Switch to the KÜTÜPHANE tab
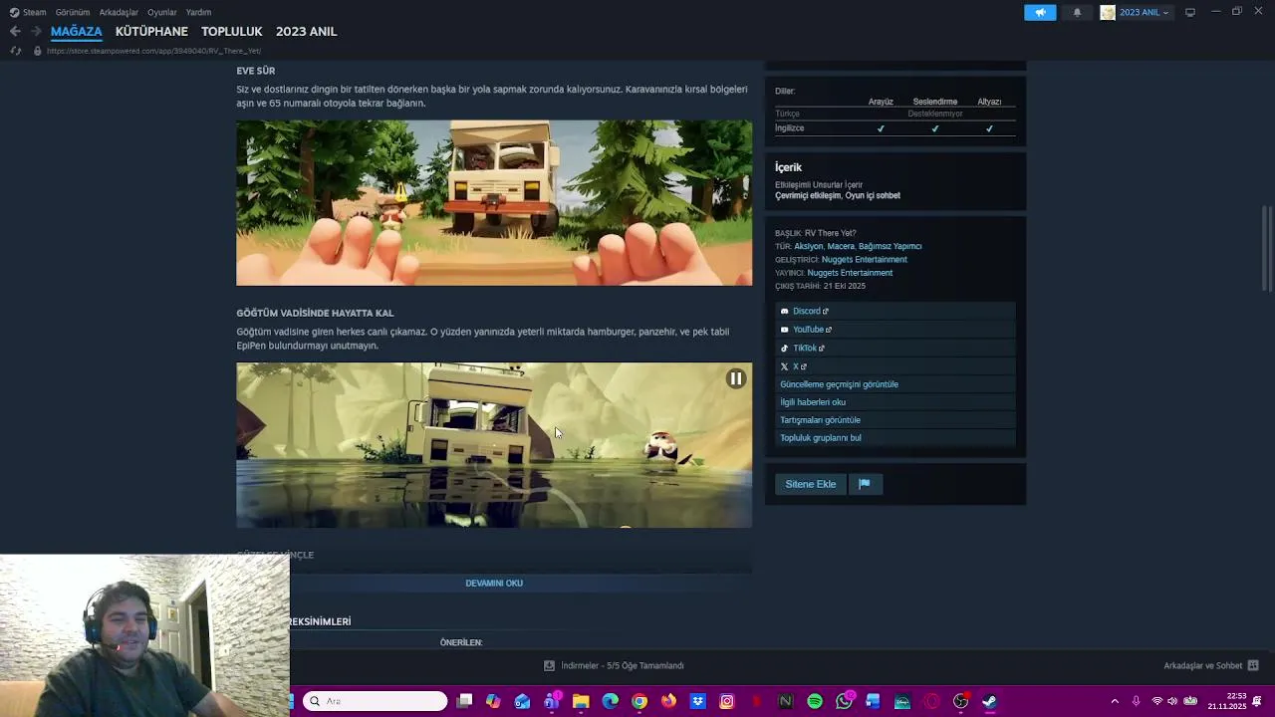Viewport: 1275px width, 717px height. pyautogui.click(x=151, y=31)
